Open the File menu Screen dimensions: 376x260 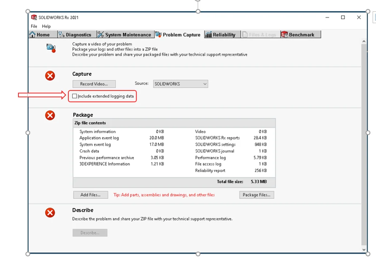[x=34, y=26]
